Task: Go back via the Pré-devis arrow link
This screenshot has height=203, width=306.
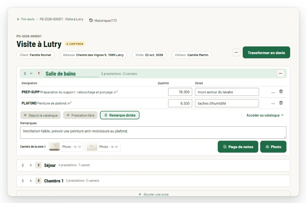Action: pyautogui.click(x=25, y=19)
